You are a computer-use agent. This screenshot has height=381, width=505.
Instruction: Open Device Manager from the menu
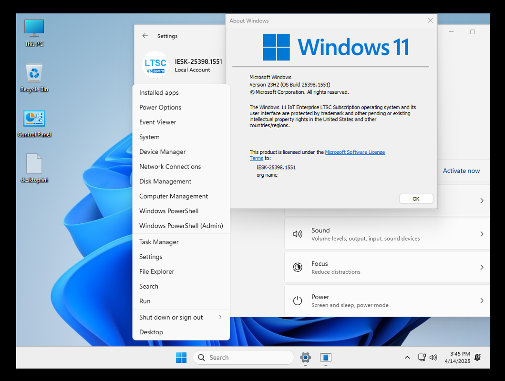tap(181, 152)
